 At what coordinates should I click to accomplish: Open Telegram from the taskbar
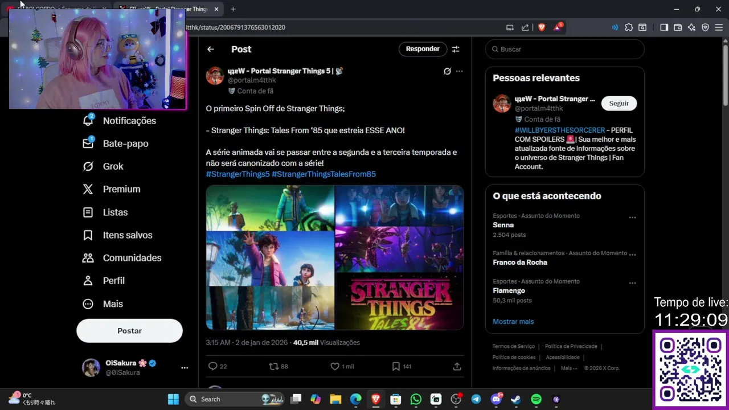pos(476,399)
